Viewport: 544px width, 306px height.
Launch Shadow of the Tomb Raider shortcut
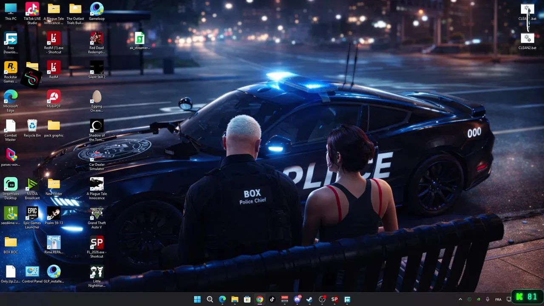(x=96, y=130)
